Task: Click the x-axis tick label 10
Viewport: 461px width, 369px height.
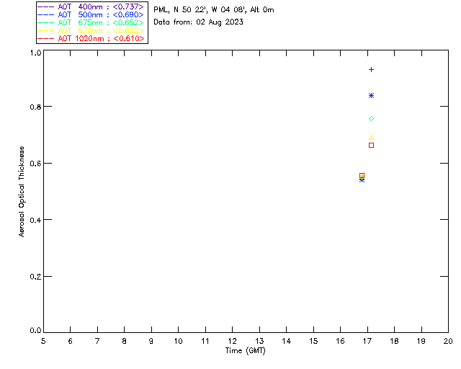Action: coord(178,341)
